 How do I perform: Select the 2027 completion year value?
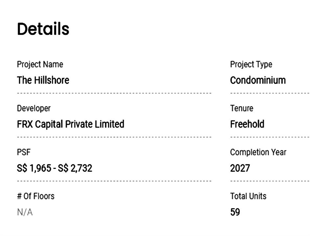[x=240, y=169]
